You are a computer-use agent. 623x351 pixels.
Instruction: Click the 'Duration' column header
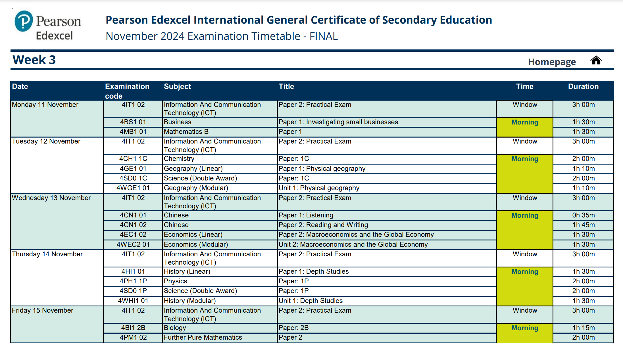click(x=583, y=86)
